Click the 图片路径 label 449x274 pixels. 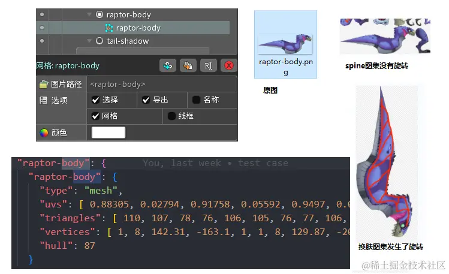(66, 84)
